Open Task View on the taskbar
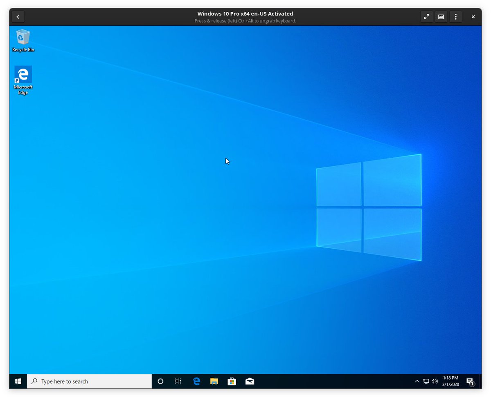 coord(178,381)
